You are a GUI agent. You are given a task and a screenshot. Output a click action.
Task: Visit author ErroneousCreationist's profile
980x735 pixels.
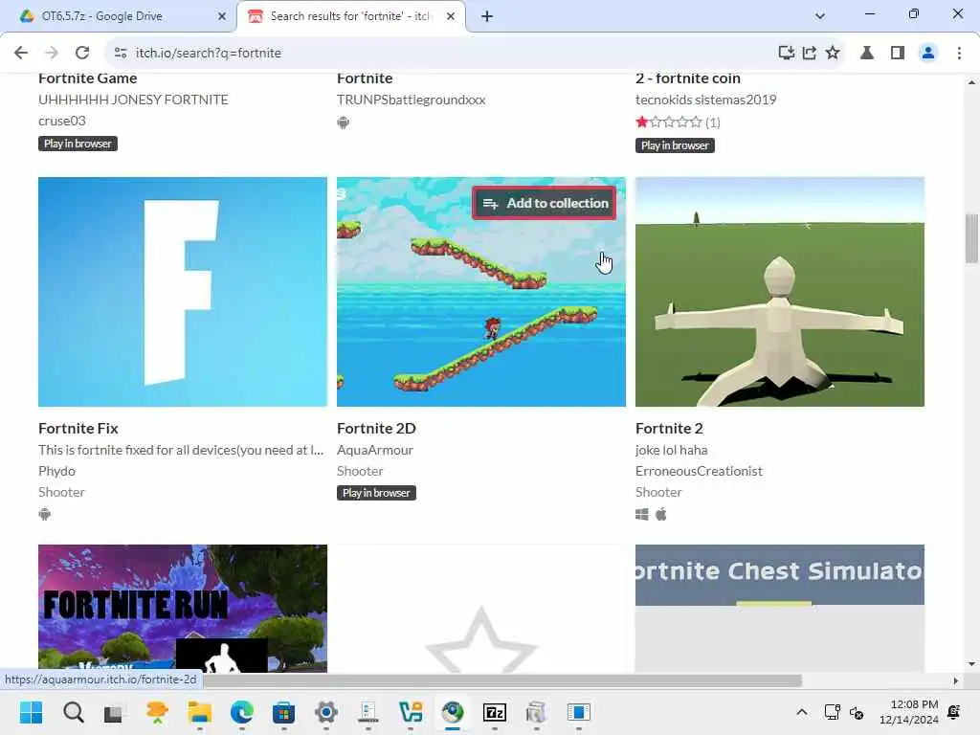click(x=699, y=471)
